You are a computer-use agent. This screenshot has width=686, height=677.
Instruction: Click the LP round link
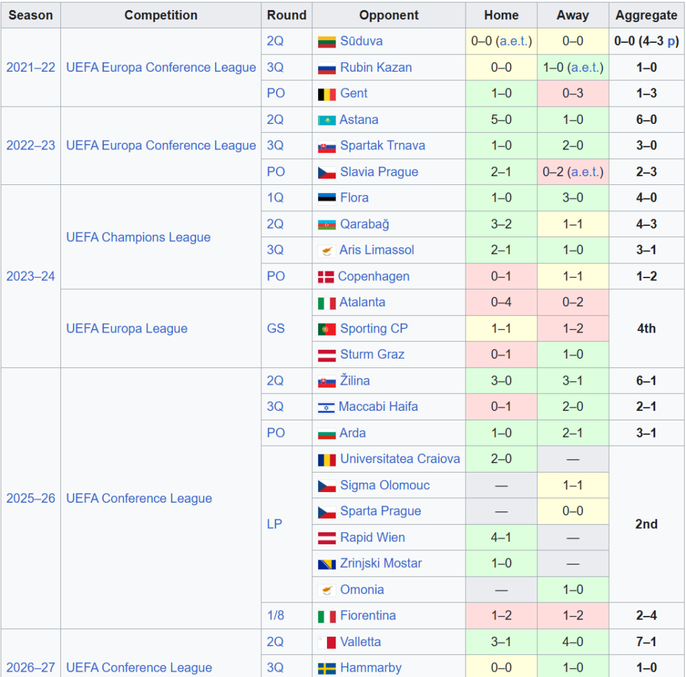pyautogui.click(x=274, y=524)
